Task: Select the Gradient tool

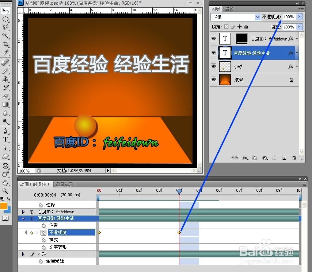Action: (5, 105)
